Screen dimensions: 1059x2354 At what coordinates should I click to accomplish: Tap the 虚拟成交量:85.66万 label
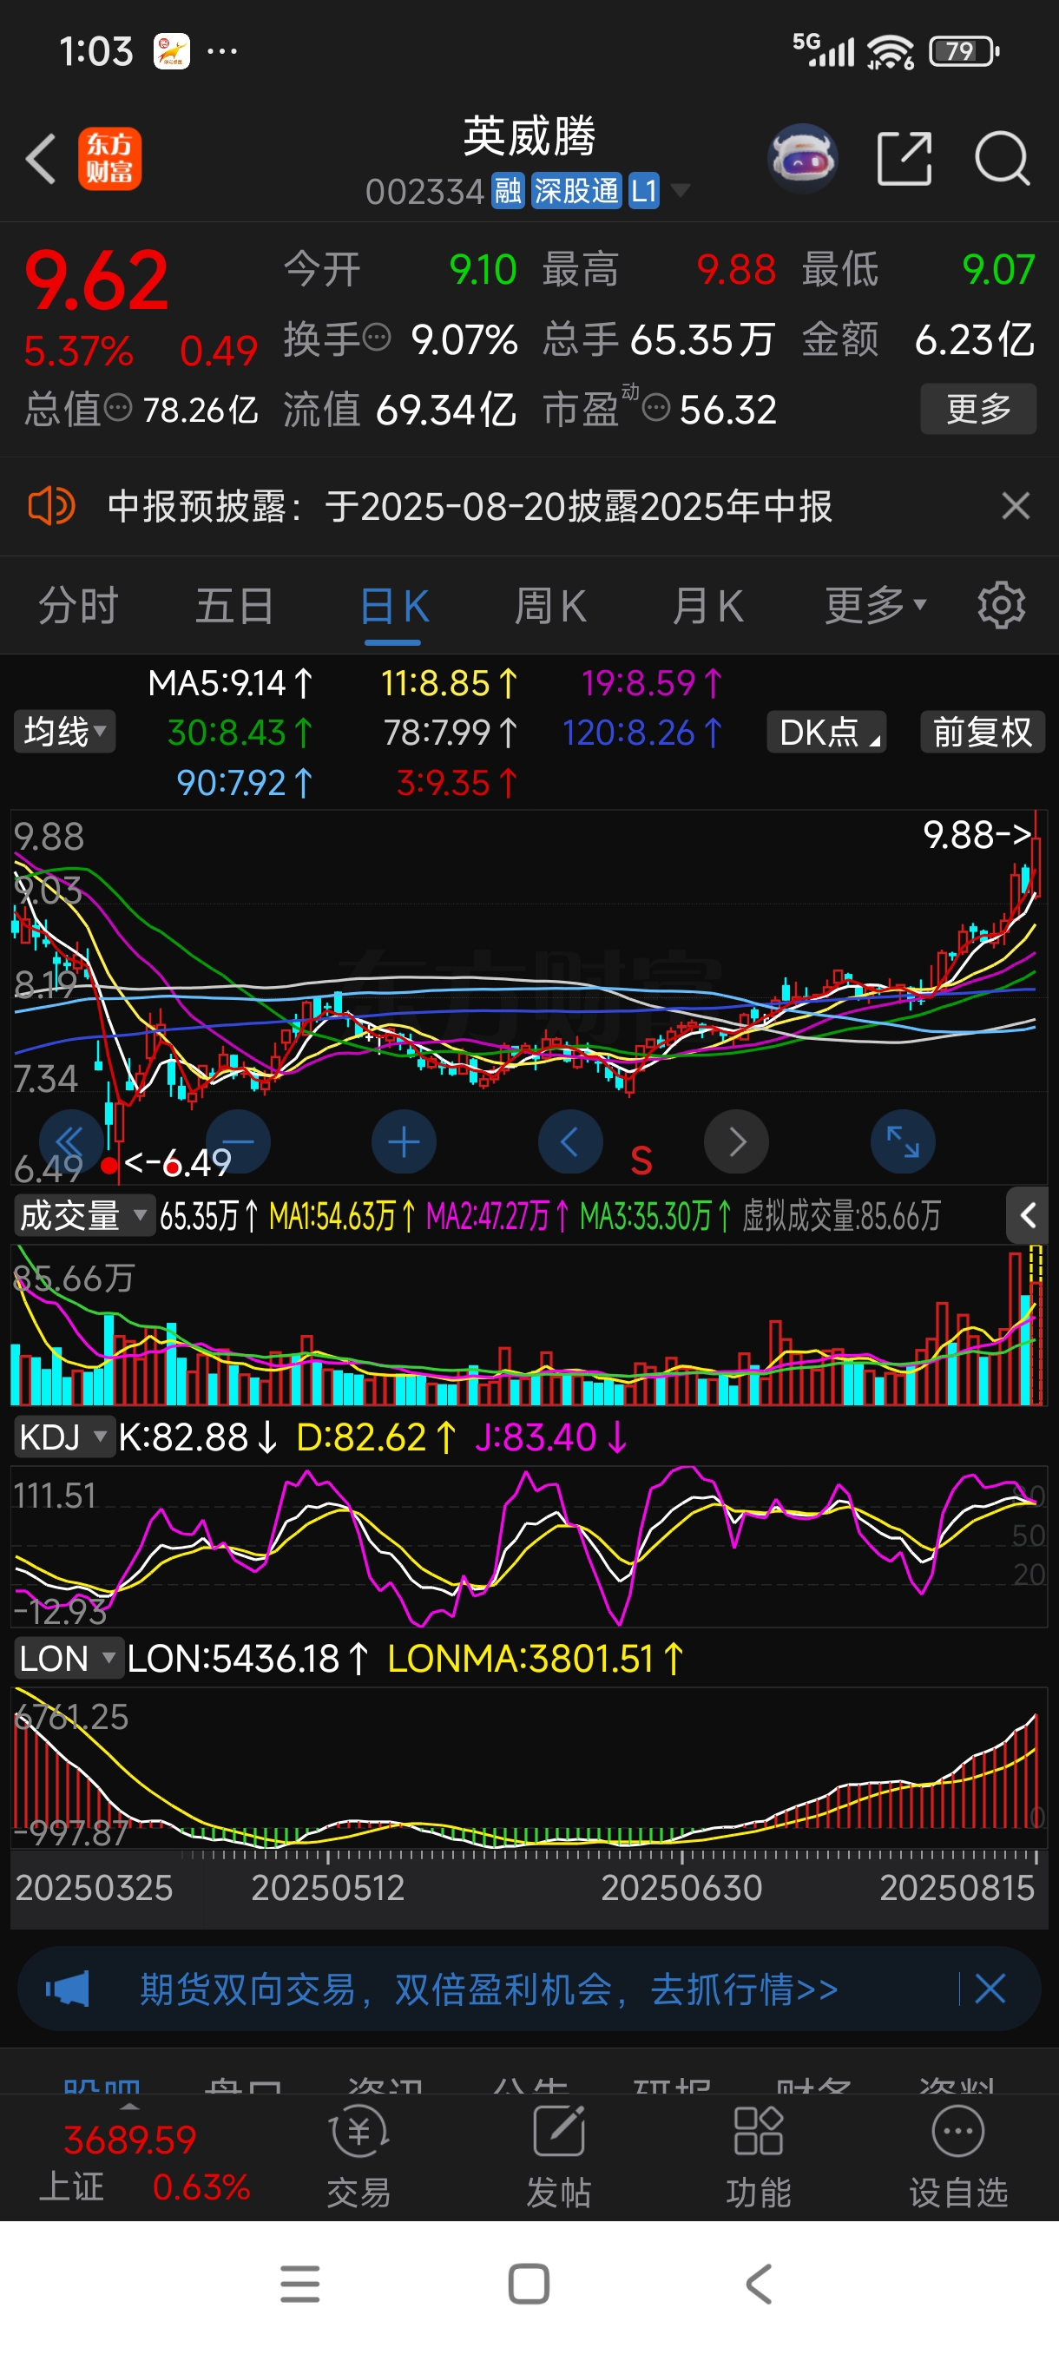(x=840, y=1216)
